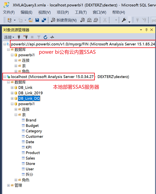The image size is (156, 194).
Task: Expand 连接 folder under cloud powerbi1
Action: pyautogui.click(x=16, y=60)
